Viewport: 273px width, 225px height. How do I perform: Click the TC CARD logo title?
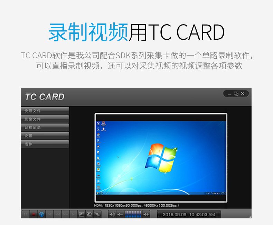pyautogui.click(x=45, y=97)
